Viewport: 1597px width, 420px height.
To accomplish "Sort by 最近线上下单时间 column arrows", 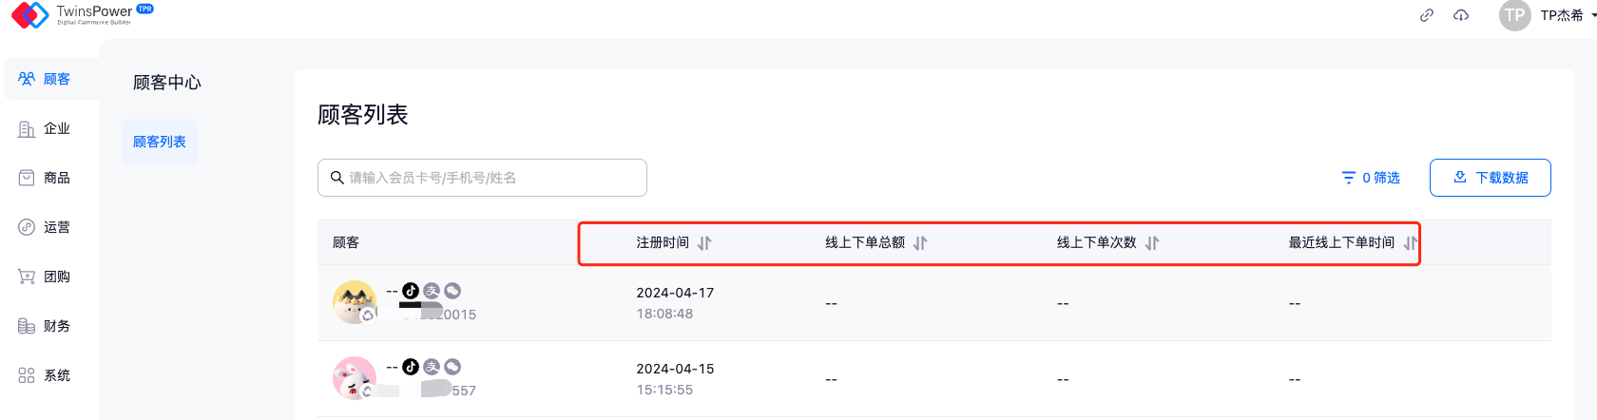I will click(1410, 243).
